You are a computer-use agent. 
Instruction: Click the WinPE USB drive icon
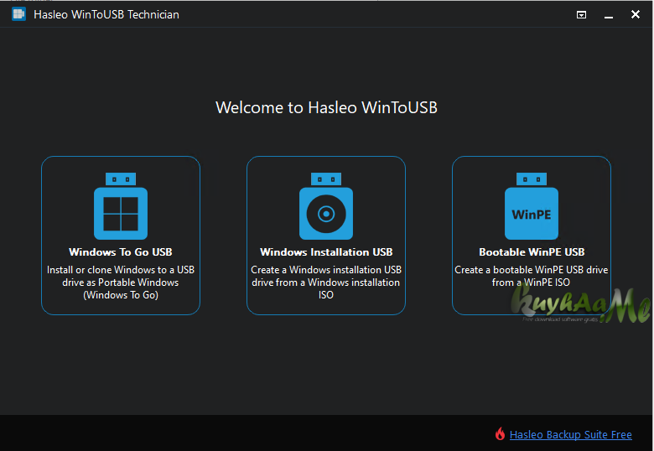click(532, 206)
